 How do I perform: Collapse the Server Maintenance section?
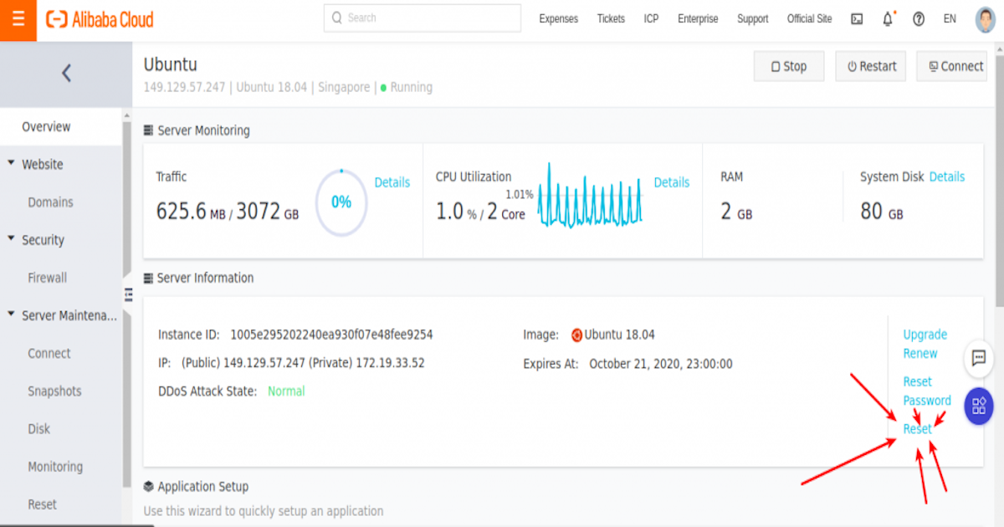coord(12,315)
